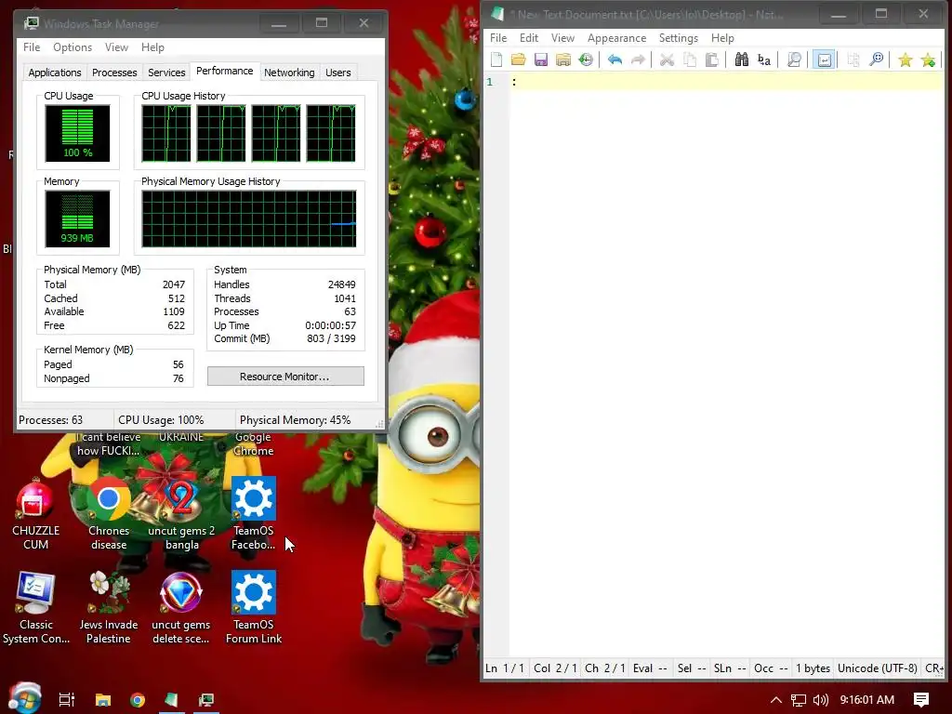The width and height of the screenshot is (952, 714).
Task: Select TeamOS Forum Link desktop icon
Action: [254, 607]
